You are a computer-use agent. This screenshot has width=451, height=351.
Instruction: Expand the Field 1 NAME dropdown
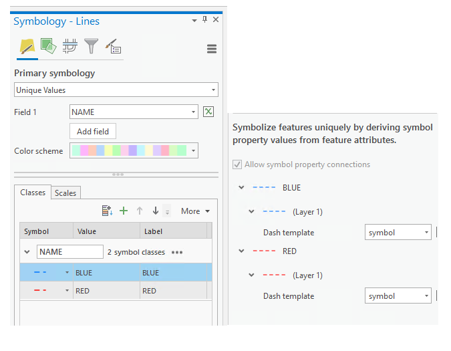pos(194,112)
